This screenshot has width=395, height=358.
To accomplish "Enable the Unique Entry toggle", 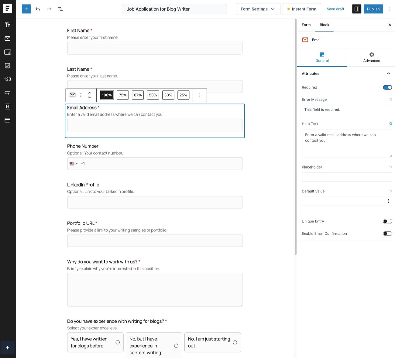I will click(x=387, y=221).
